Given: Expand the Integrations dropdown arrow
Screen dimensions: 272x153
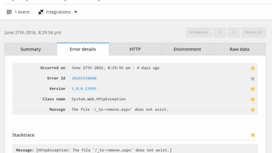Looking at the screenshot, I should pyautogui.click(x=76, y=12).
